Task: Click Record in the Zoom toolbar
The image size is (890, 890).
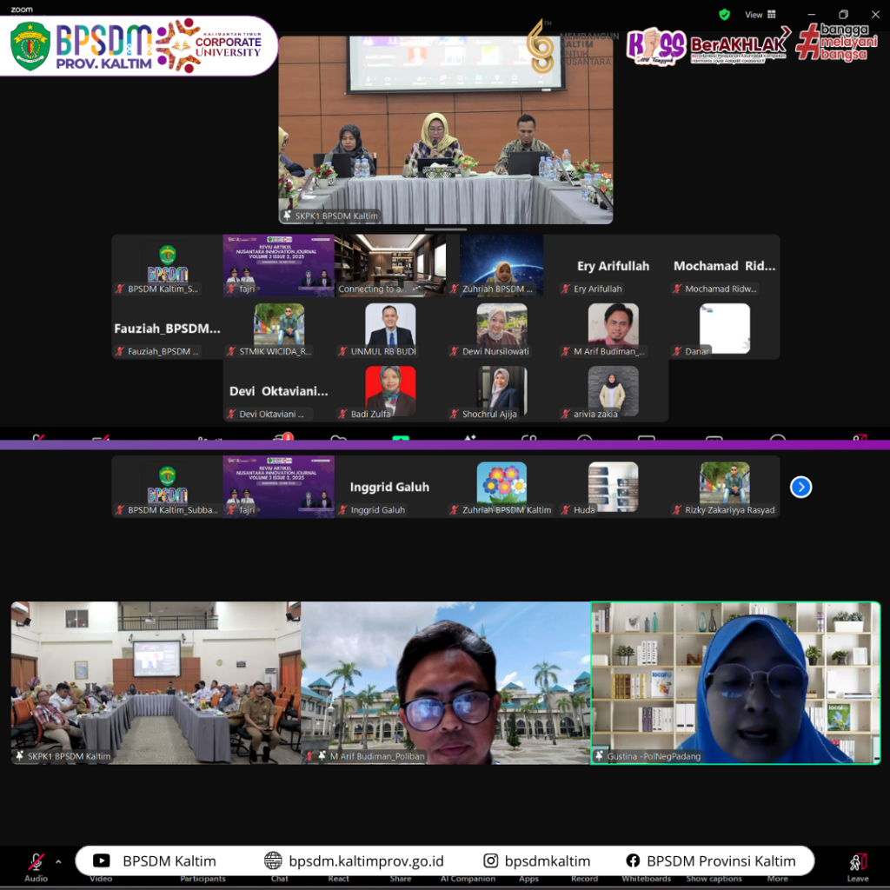Action: tap(585, 879)
